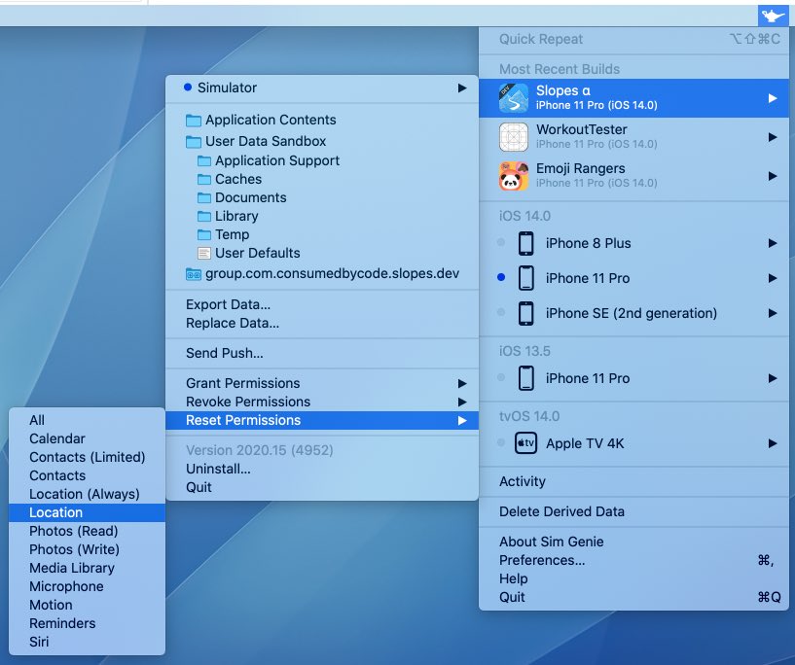Reset Photos (Write) permission
795x665 pixels.
coord(88,549)
